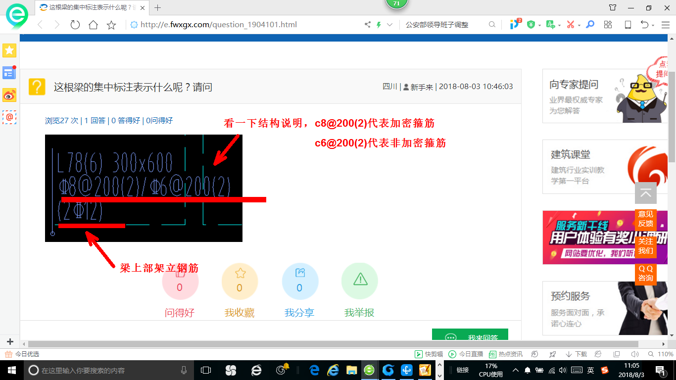Viewport: 676px width, 380px height.
Task: Click the green shield yen payment icon
Action: pos(531,24)
